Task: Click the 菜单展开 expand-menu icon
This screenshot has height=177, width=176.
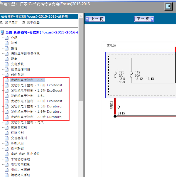Action: click(x=1, y=22)
